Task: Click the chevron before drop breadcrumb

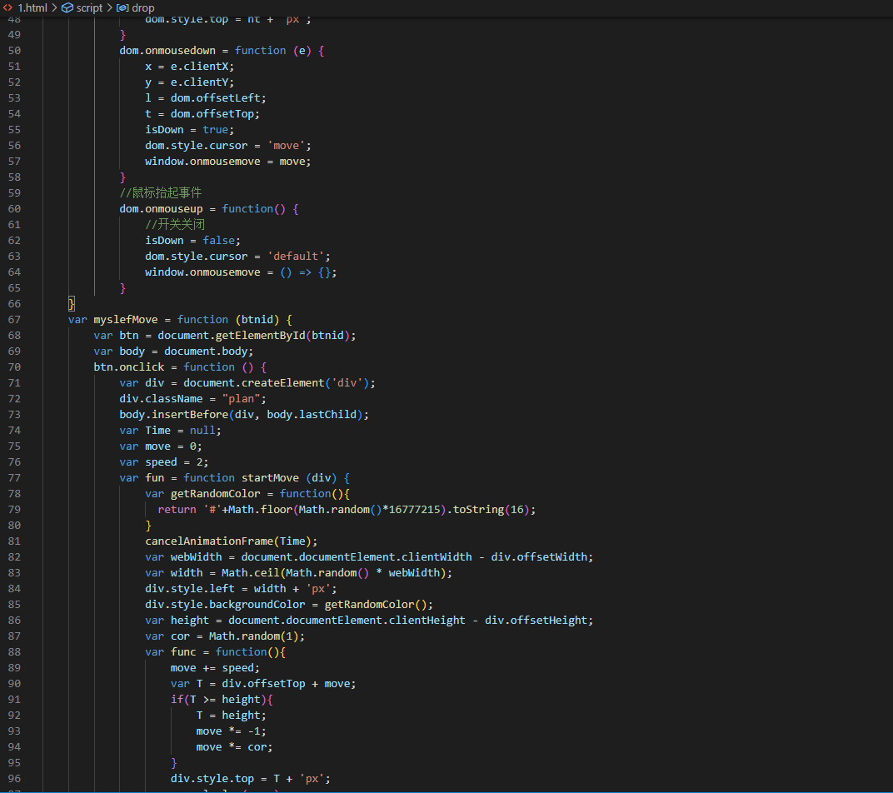Action: 109,7
